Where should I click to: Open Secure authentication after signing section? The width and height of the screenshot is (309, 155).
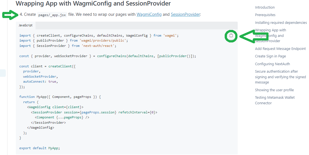(280, 77)
